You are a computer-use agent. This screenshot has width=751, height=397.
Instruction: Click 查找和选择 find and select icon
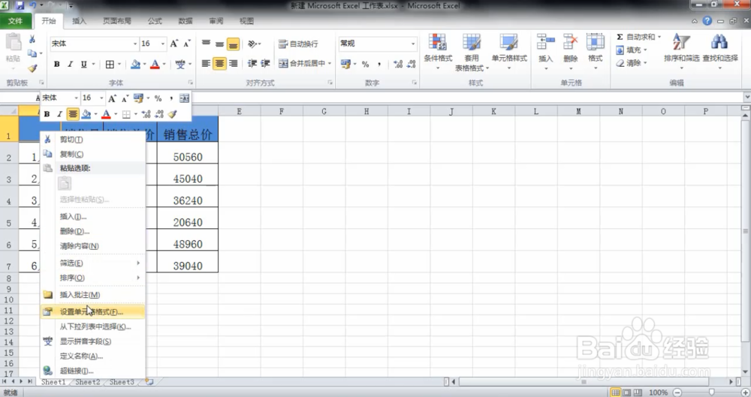coord(719,42)
